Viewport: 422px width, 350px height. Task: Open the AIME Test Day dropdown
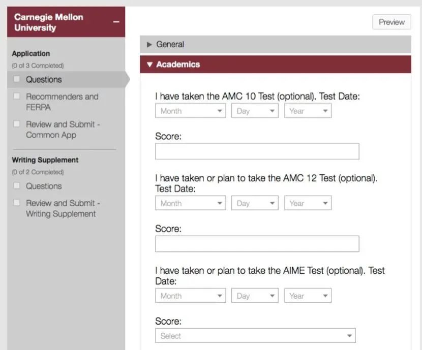coord(255,296)
